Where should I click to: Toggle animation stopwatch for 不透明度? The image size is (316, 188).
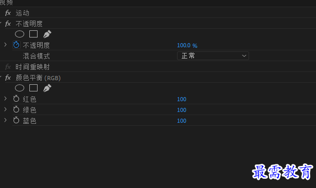point(16,45)
